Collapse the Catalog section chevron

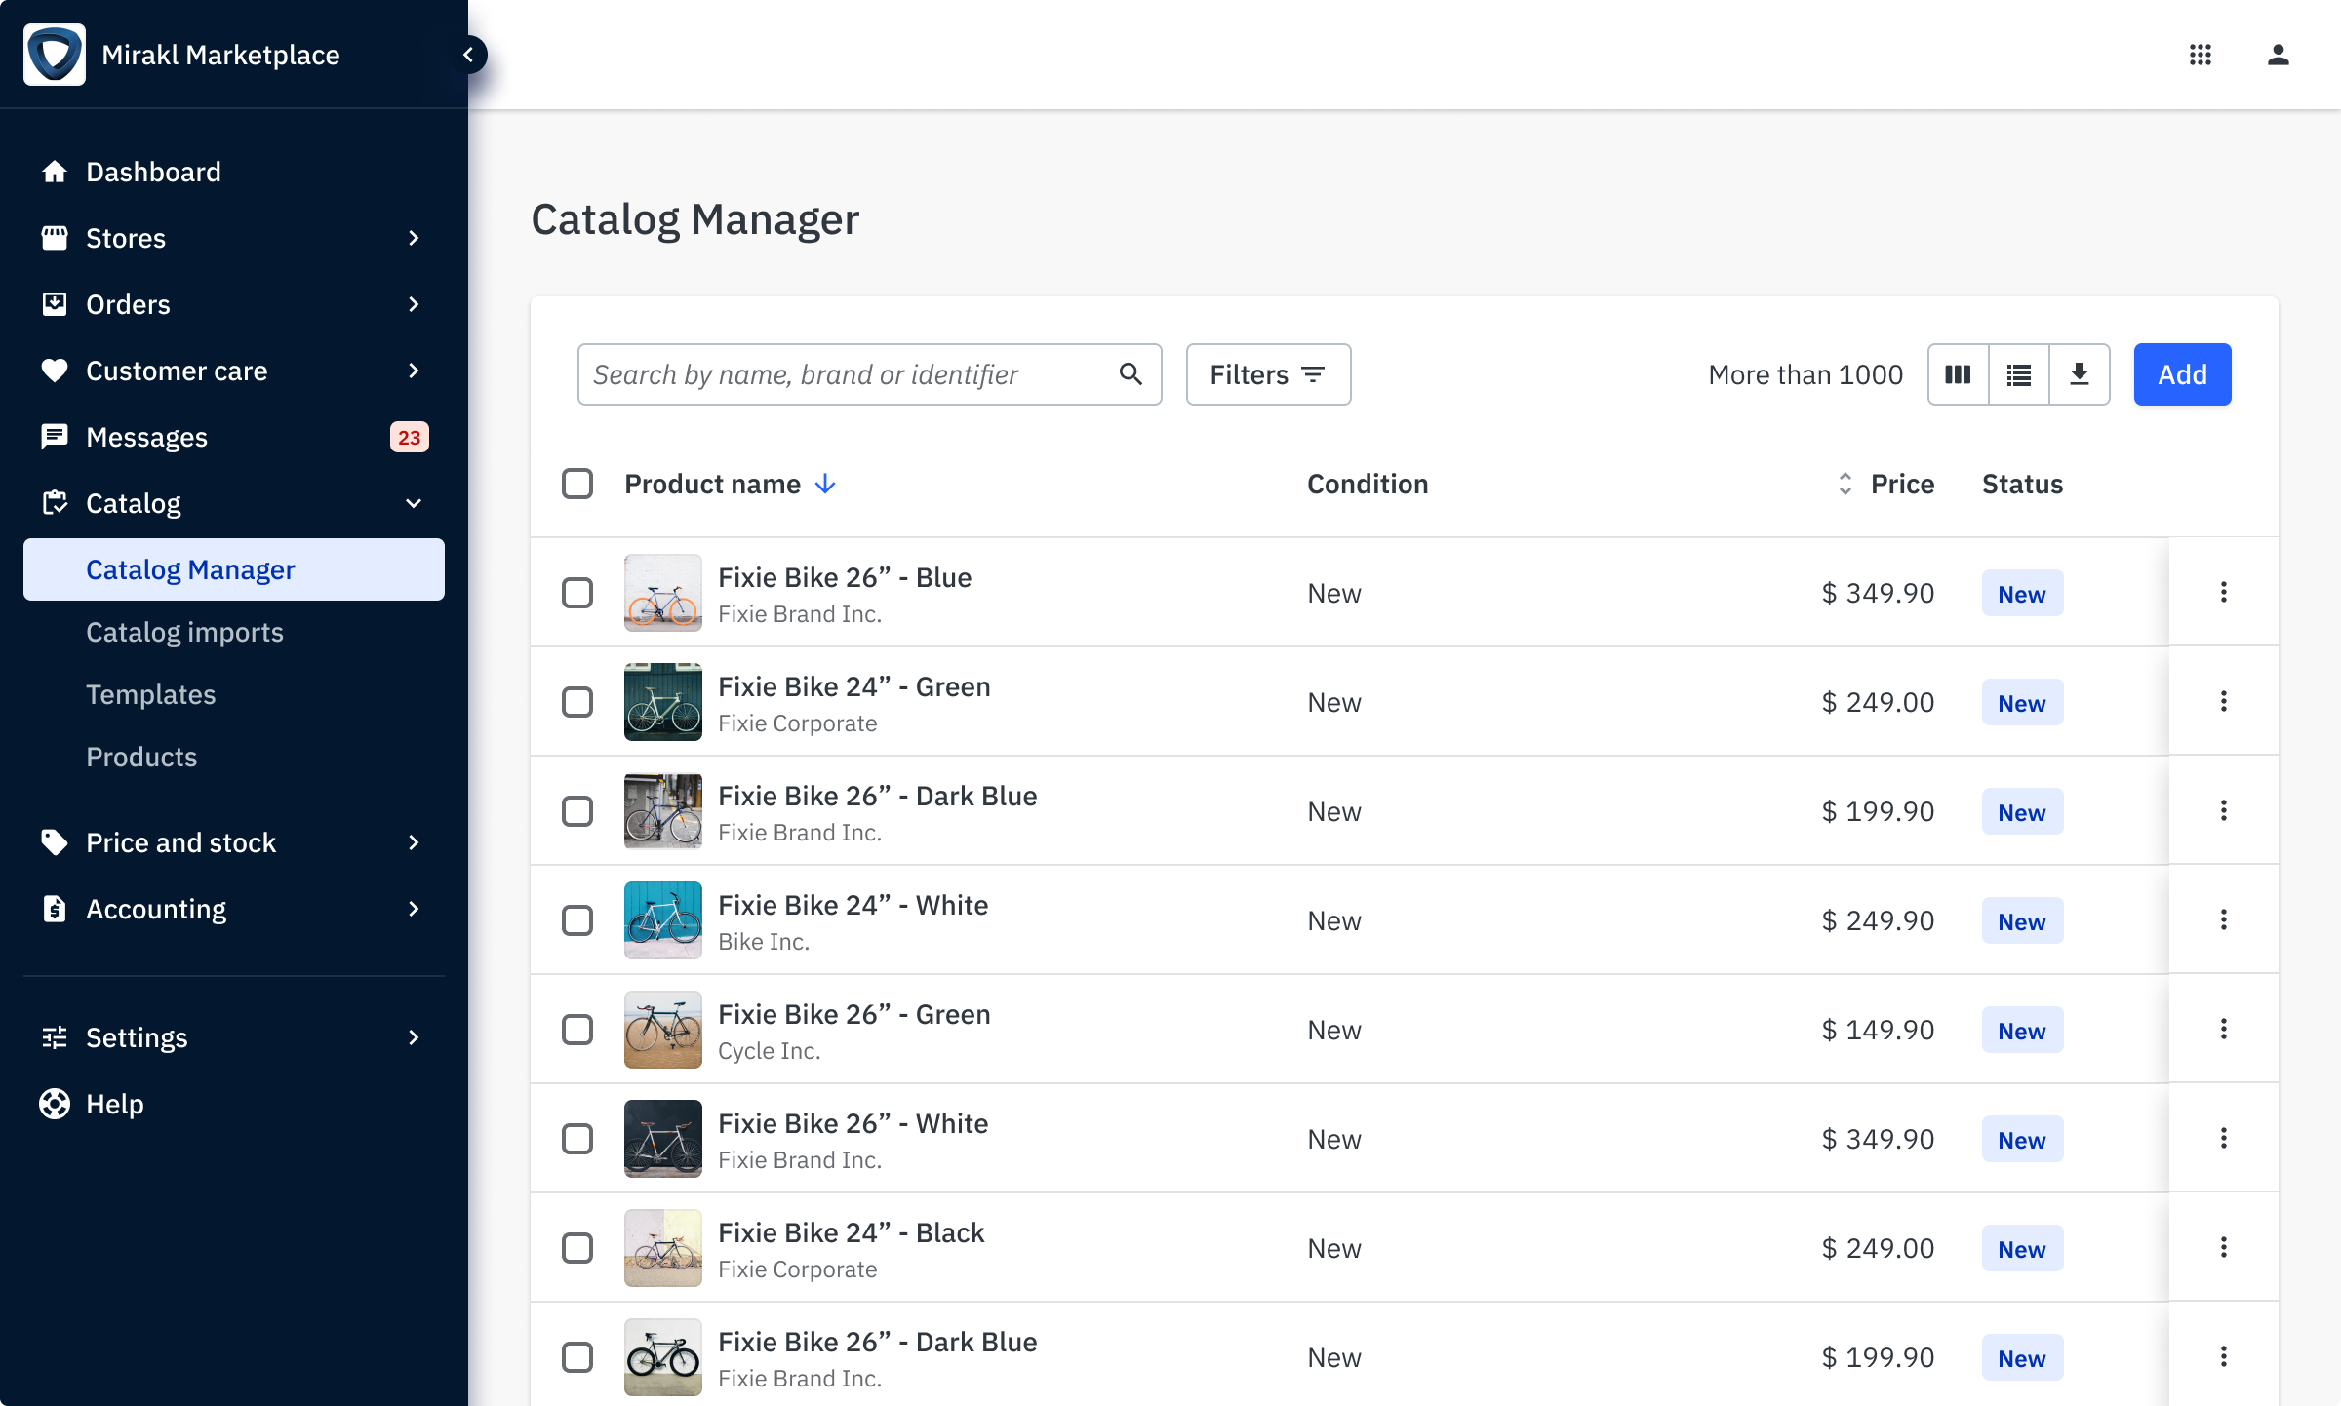pos(414,503)
